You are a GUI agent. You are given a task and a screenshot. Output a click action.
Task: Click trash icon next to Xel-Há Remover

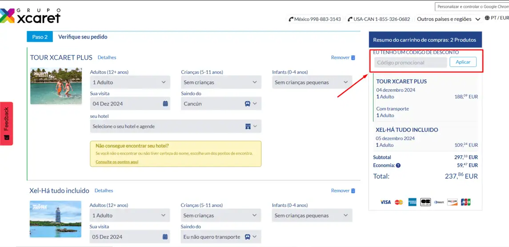pyautogui.click(x=353, y=191)
